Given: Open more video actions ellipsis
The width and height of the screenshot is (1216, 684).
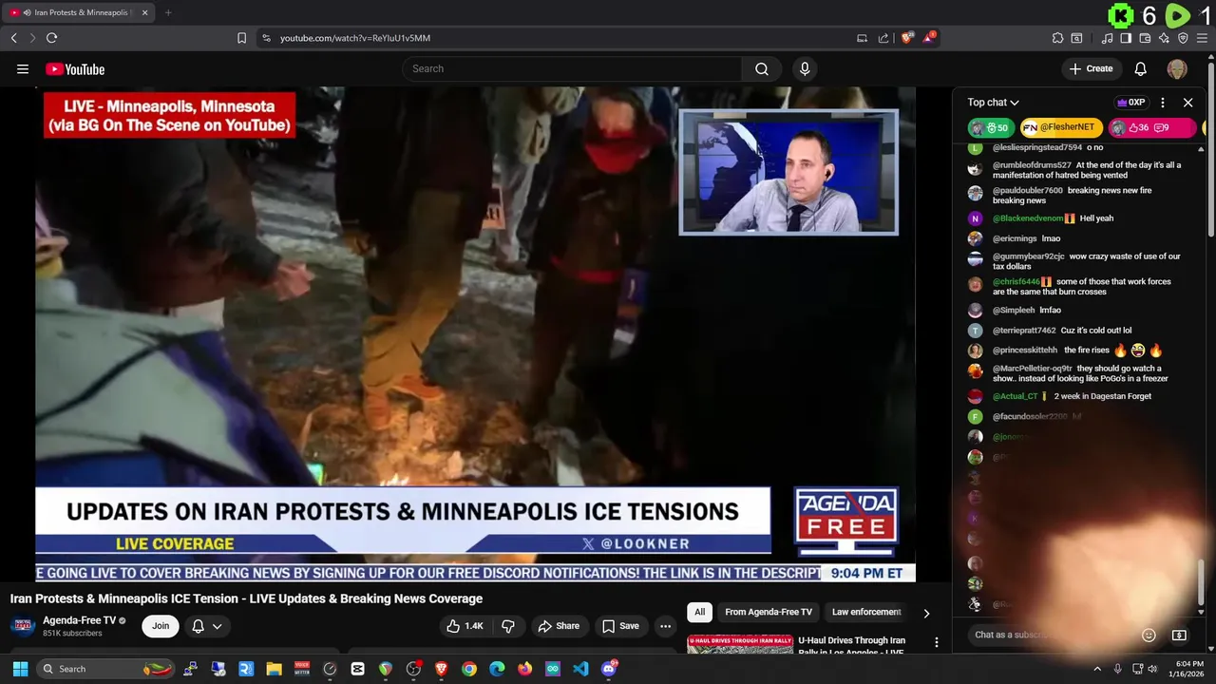Looking at the screenshot, I should click(x=665, y=626).
